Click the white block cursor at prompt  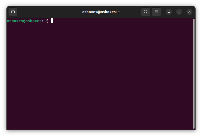pyautogui.click(x=52, y=21)
